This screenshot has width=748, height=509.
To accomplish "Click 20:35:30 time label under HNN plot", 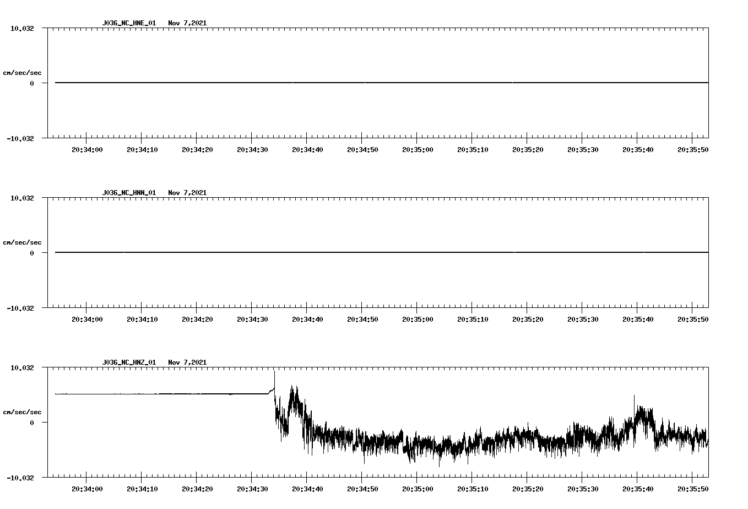I will (583, 320).
